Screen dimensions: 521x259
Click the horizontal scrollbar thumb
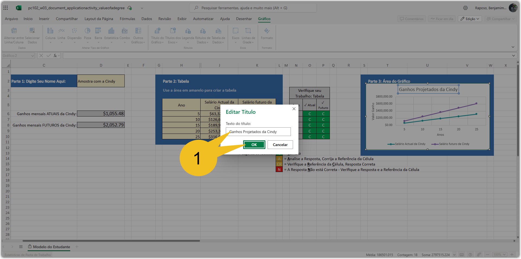pyautogui.click(x=111, y=241)
